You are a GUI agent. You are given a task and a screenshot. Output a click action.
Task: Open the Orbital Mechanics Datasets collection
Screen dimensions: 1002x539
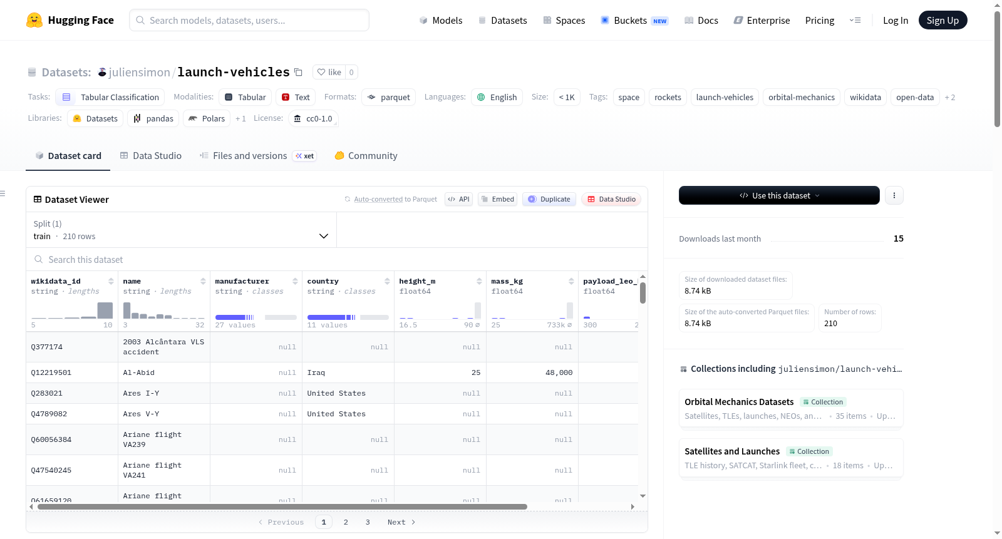pos(791,408)
